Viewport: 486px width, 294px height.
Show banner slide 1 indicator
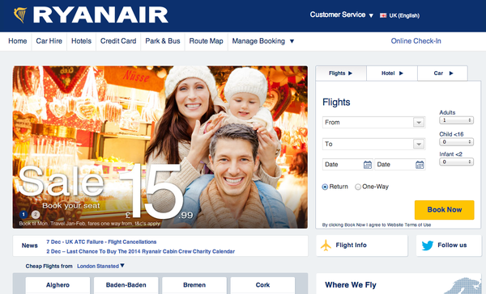(23, 214)
